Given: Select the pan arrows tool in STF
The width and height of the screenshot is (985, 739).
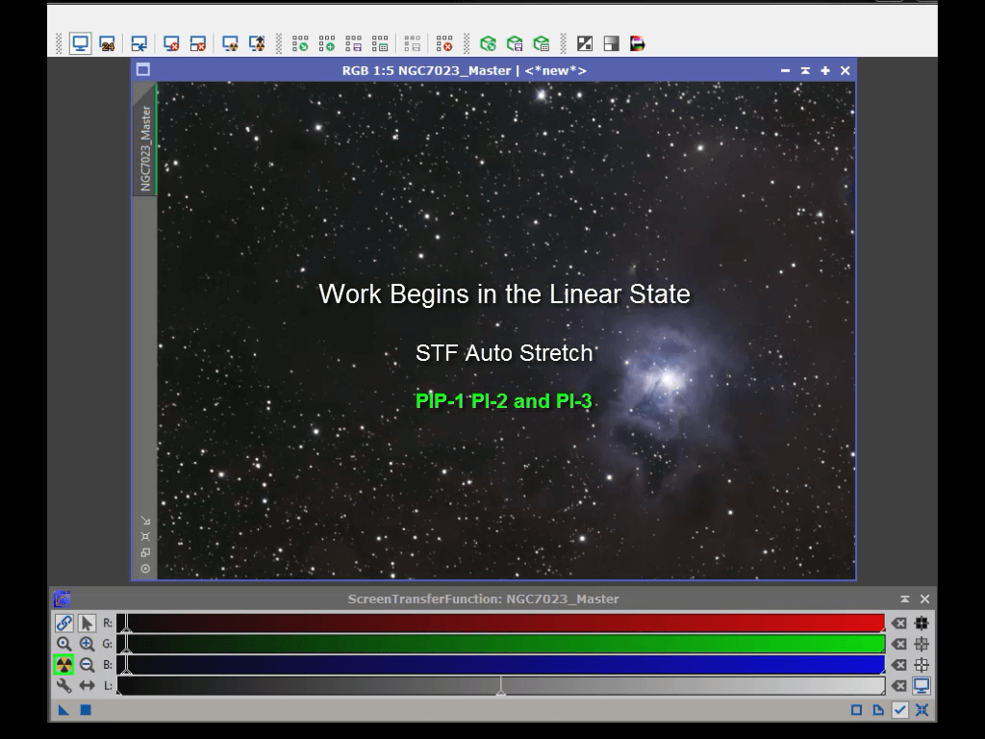Looking at the screenshot, I should click(87, 686).
